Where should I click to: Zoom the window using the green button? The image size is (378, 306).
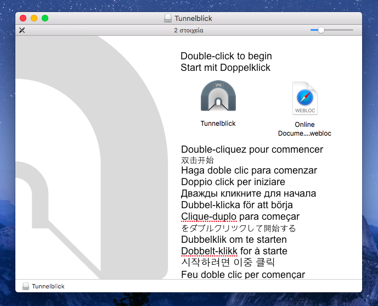pyautogui.click(x=45, y=18)
